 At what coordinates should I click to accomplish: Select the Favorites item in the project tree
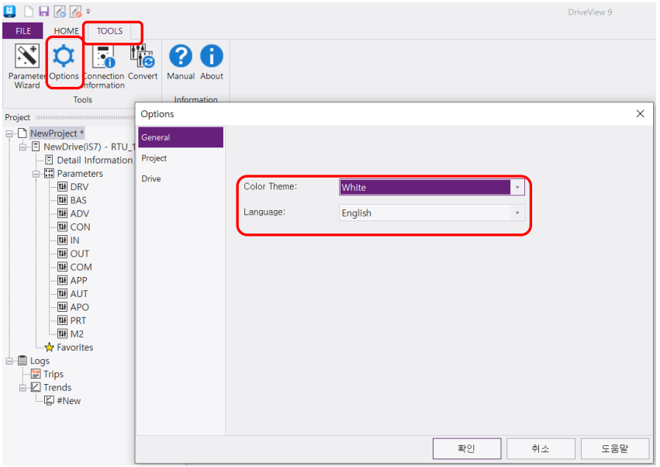pos(75,347)
